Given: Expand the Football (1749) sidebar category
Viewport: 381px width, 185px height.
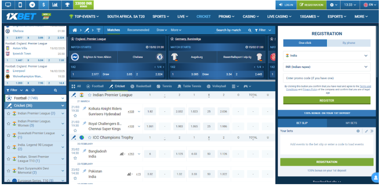Looking at the screenshot, I should 35,98.
